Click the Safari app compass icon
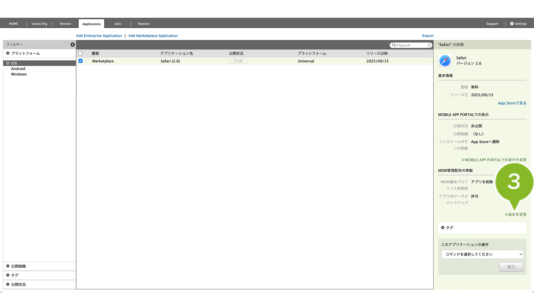 [445, 61]
